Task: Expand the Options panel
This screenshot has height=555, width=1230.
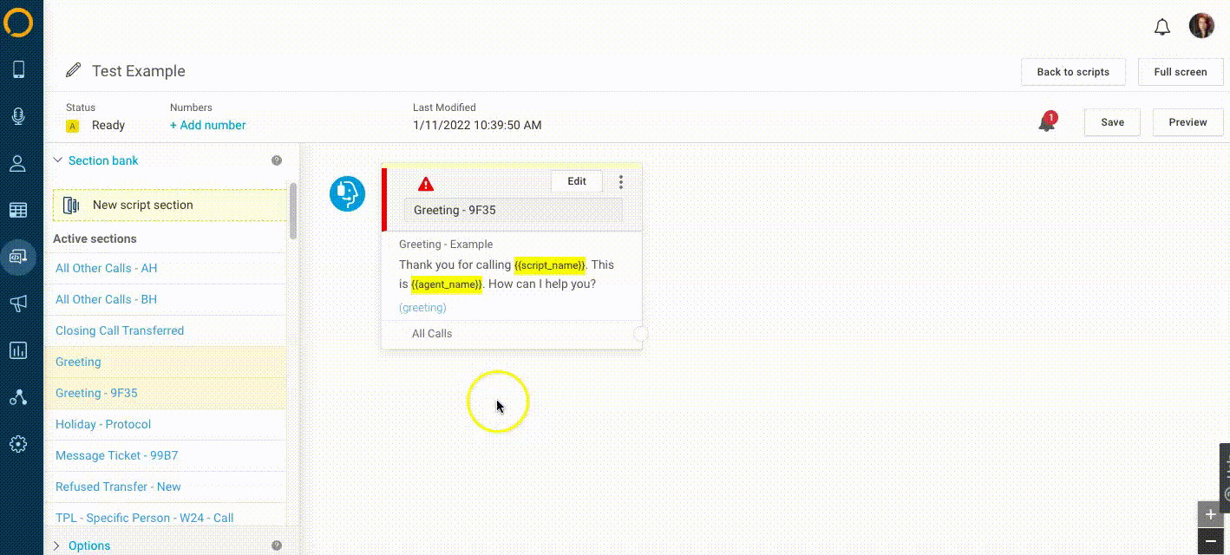Action: 58,545
